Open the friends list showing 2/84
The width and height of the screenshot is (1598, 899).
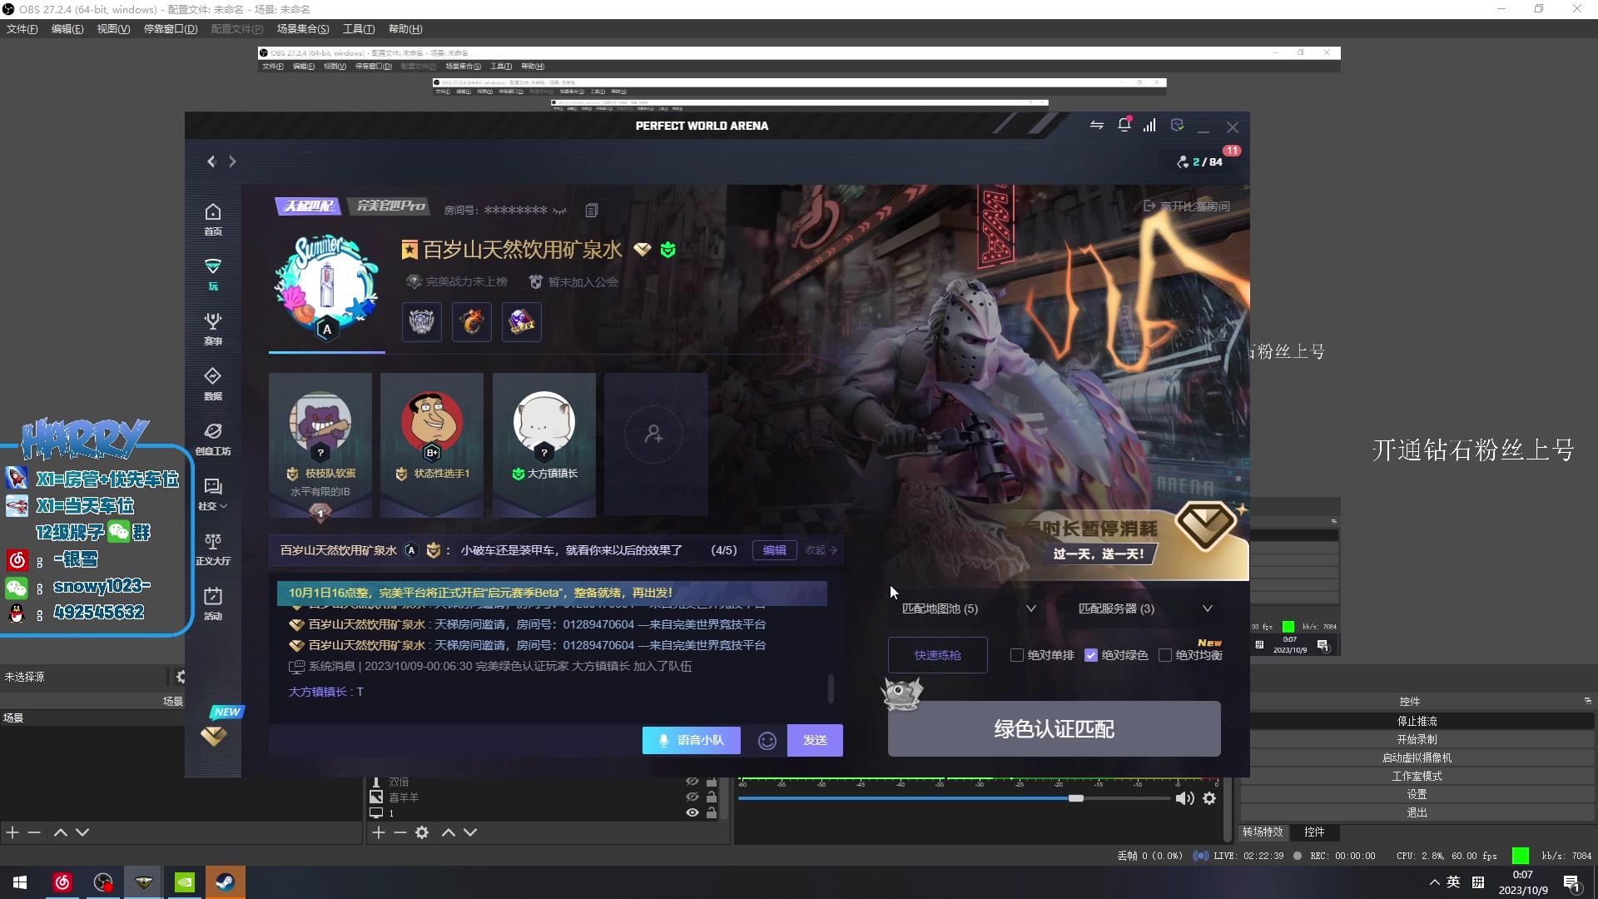click(x=1200, y=161)
